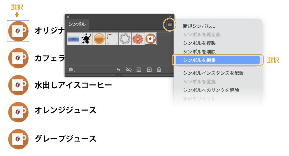
Task: Select the coffee icon beside 水出しアイスコーヒー
Action: 18,85
